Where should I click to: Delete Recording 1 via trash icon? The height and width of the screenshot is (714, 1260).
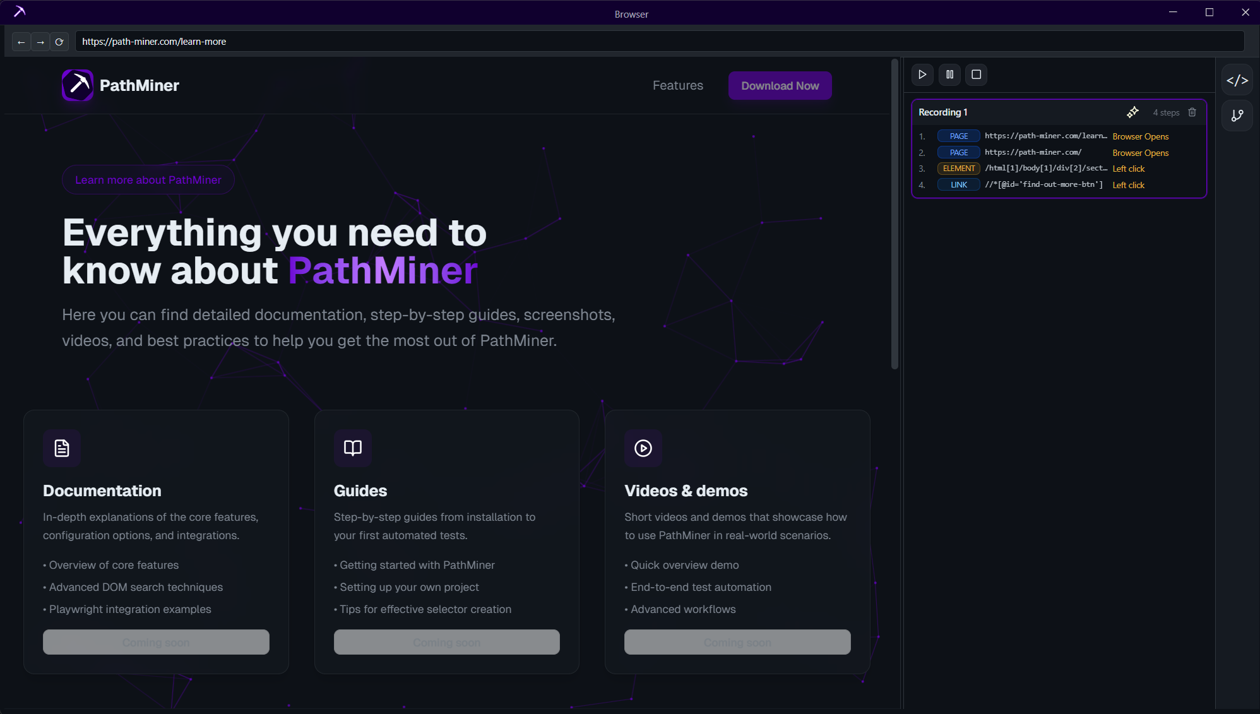tap(1192, 112)
